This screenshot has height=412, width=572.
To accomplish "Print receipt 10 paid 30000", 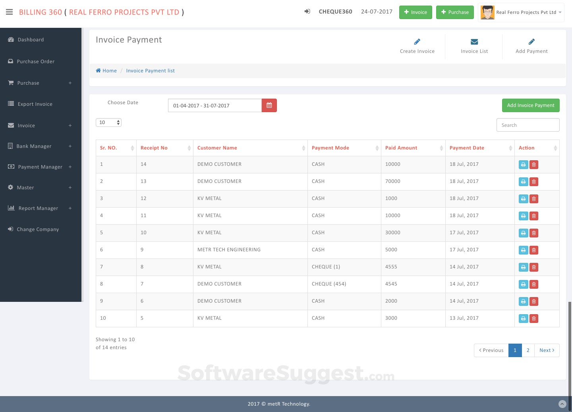I will click(524, 233).
